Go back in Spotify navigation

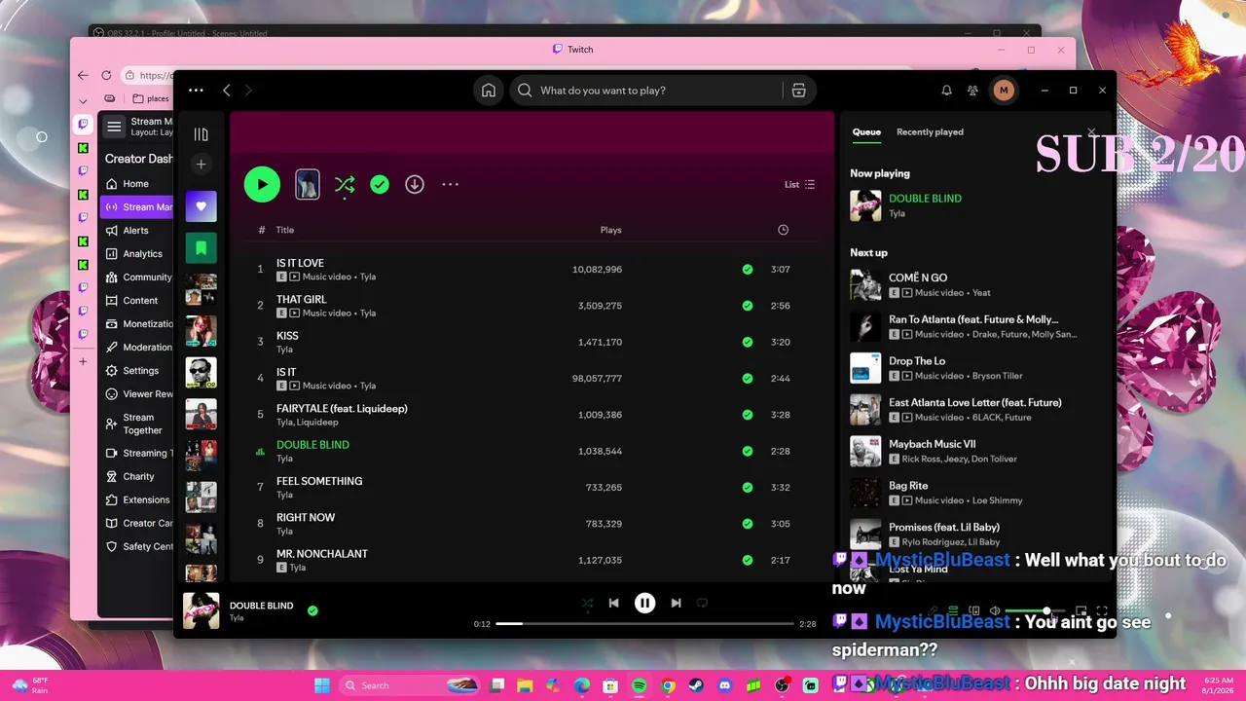click(x=227, y=91)
